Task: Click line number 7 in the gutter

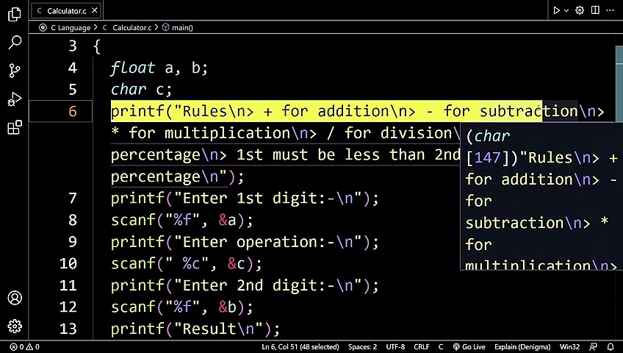Action: [72, 198]
